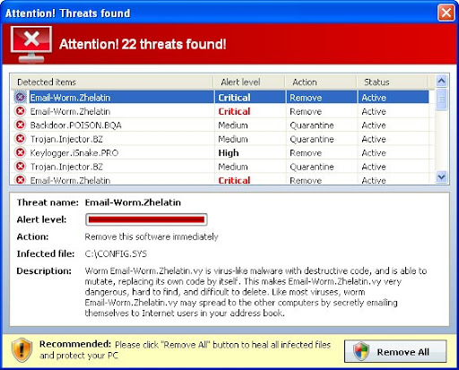This screenshot has width=459, height=370.
Task: Click the worm description paragraph
Action: click(255, 292)
